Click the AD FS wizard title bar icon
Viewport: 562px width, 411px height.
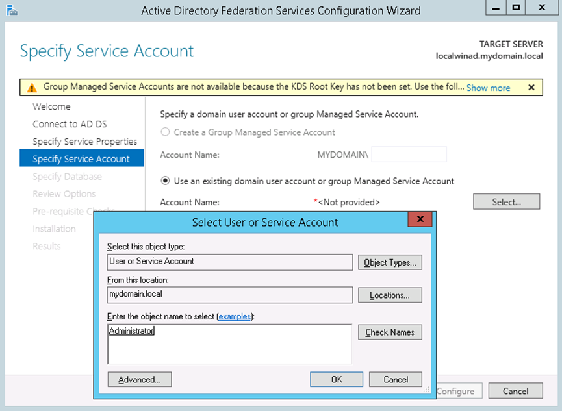[12, 10]
